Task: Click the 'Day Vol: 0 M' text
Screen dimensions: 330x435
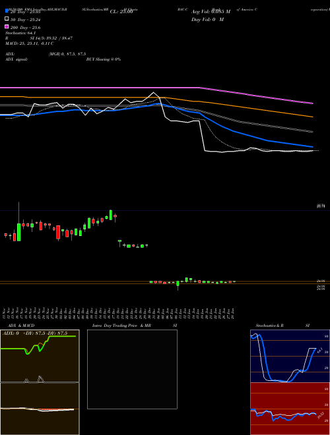Action: point(207,19)
